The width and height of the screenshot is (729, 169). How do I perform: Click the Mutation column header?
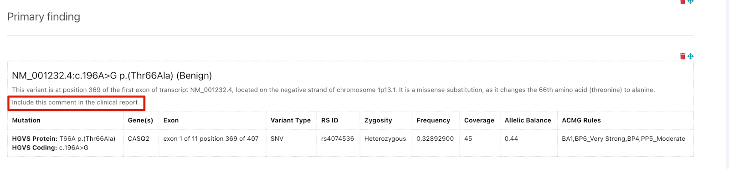26,120
